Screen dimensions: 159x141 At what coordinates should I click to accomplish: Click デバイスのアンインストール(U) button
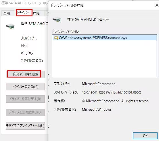(25, 126)
